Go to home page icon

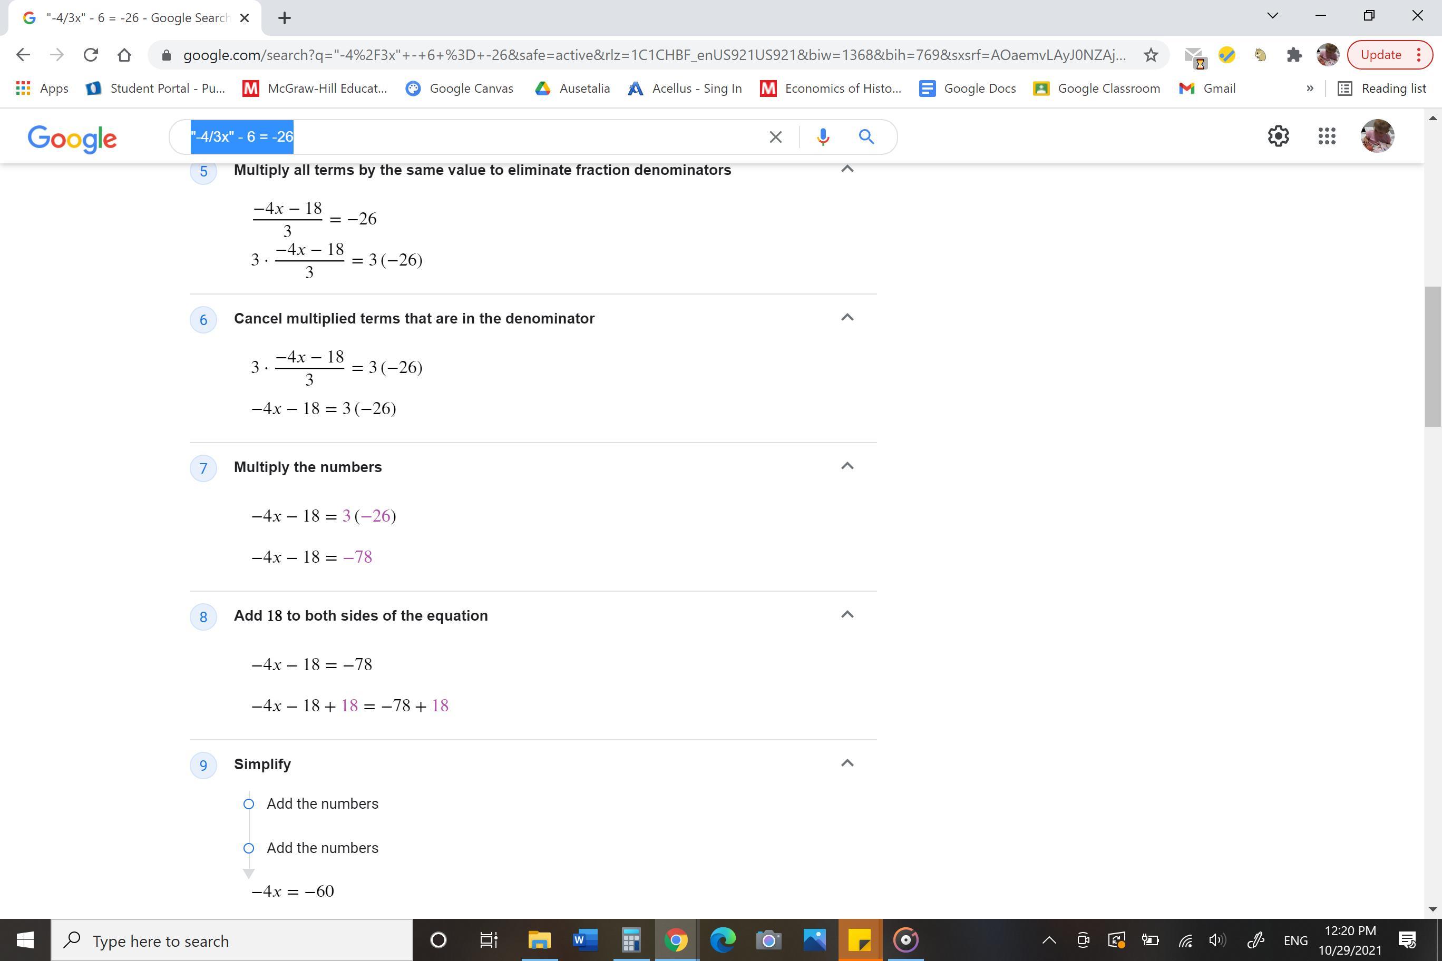[x=124, y=55]
